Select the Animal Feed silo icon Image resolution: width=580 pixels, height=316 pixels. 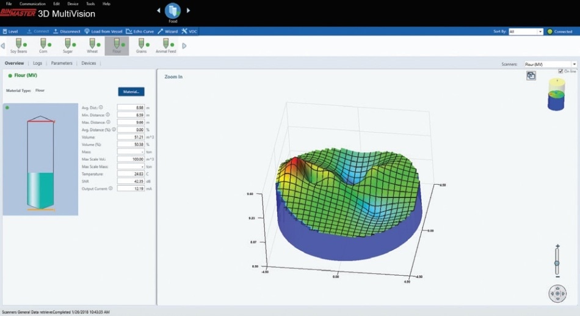(x=165, y=46)
